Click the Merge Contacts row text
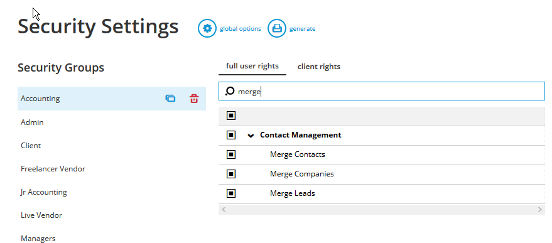Image resolution: width=552 pixels, height=243 pixels. (298, 154)
